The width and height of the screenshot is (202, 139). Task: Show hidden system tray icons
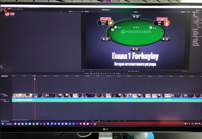point(183,124)
